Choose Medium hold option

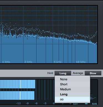click(72, 89)
